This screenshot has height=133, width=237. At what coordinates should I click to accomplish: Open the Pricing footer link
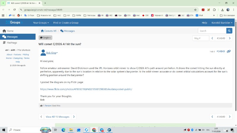tap(26, 55)
